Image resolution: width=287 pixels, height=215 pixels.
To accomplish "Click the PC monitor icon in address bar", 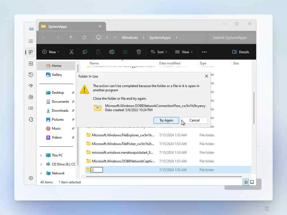I will coord(99,38).
